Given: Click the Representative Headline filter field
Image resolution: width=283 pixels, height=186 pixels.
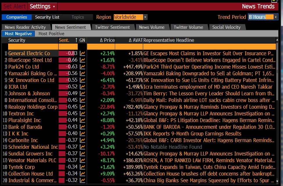Looking at the screenshot, I should [x=209, y=47].
